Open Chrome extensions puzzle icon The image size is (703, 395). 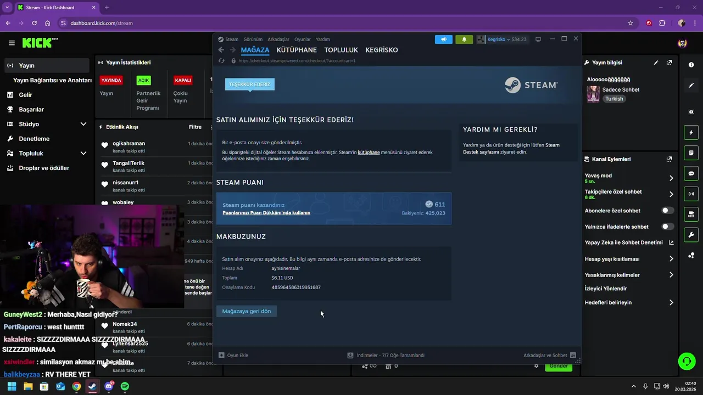[x=662, y=23]
